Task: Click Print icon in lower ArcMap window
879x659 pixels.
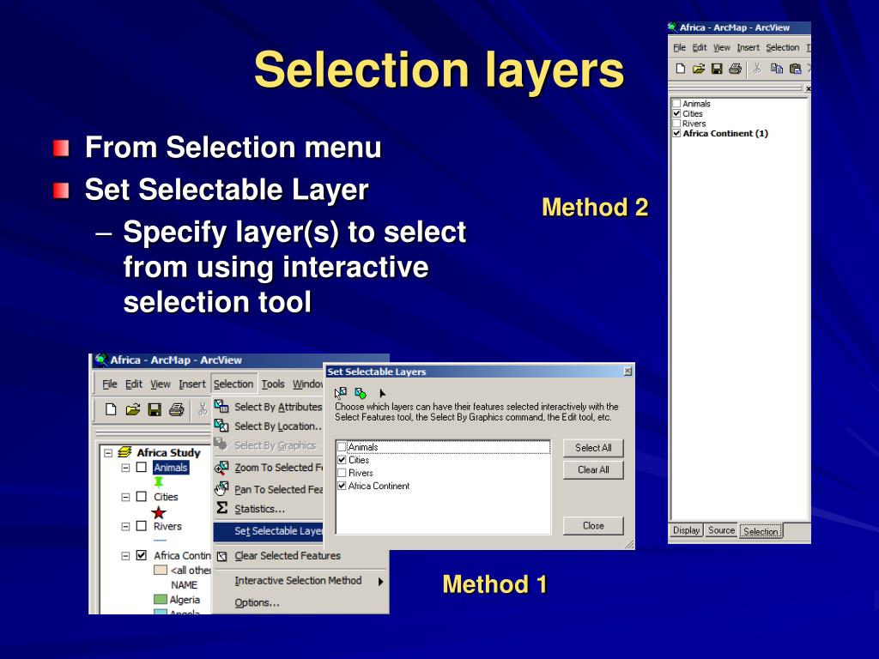Action: [177, 410]
